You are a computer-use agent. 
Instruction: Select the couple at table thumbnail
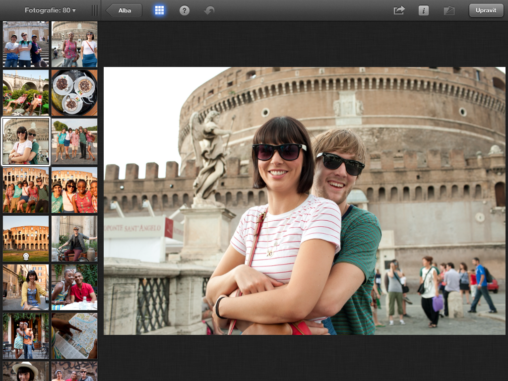click(x=74, y=287)
